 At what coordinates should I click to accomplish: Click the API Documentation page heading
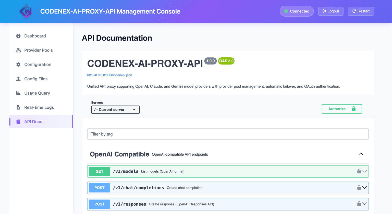(117, 38)
